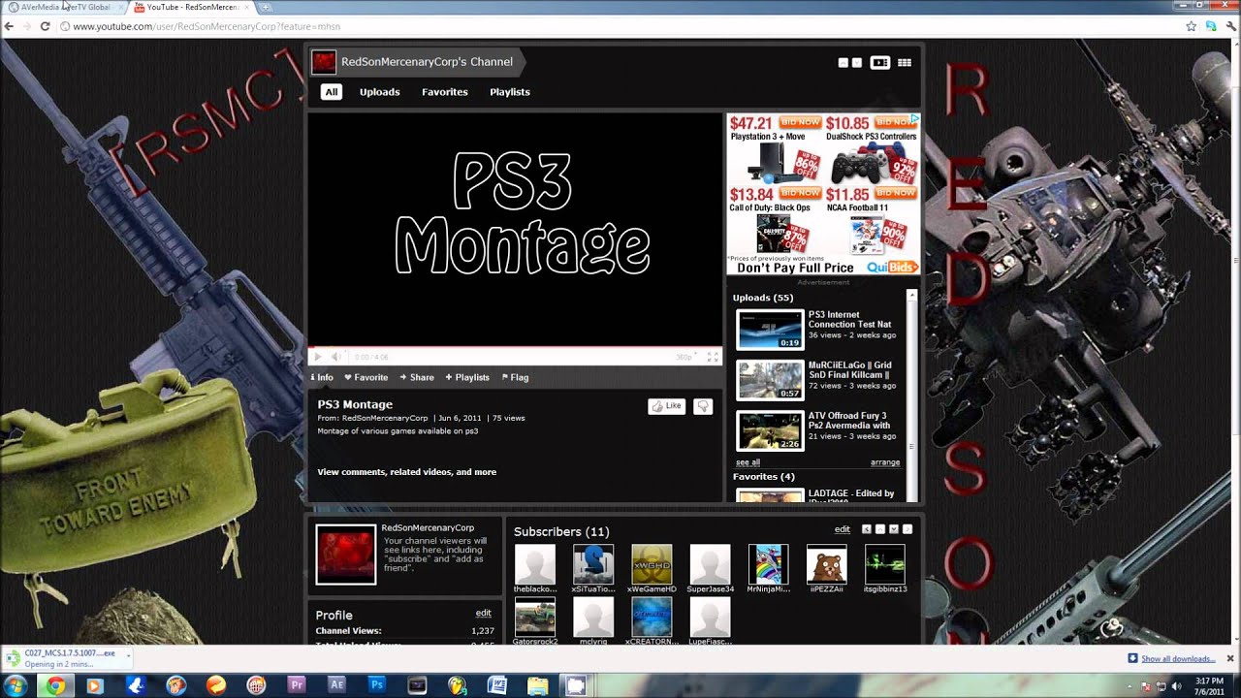
Task: Open Adobe Premiere Pro from taskbar
Action: pos(297,684)
